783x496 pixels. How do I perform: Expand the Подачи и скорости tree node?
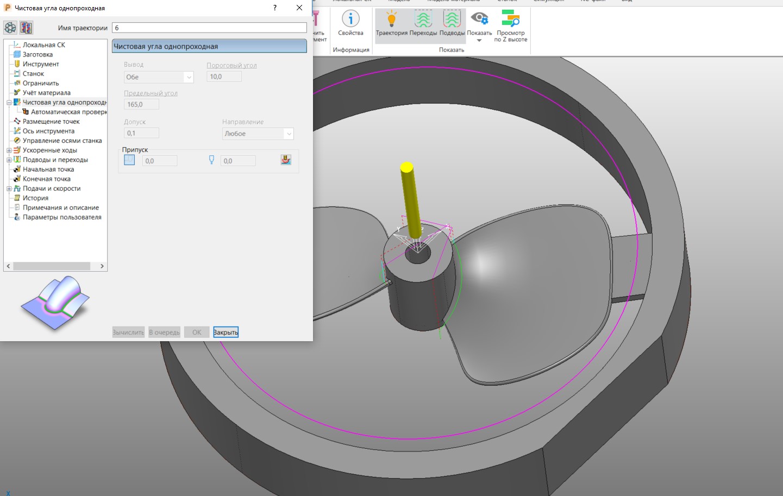click(x=9, y=189)
